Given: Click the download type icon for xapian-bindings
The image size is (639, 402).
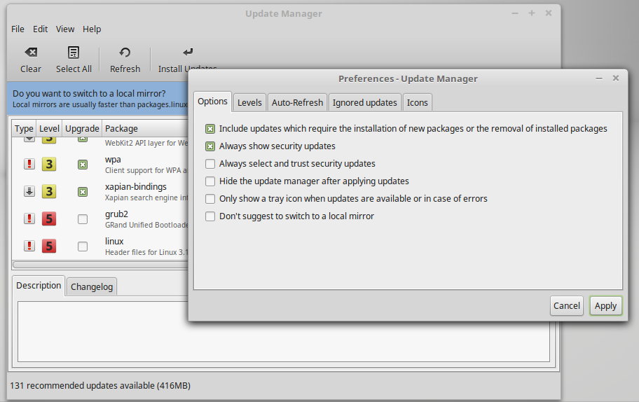Looking at the screenshot, I should coord(29,192).
